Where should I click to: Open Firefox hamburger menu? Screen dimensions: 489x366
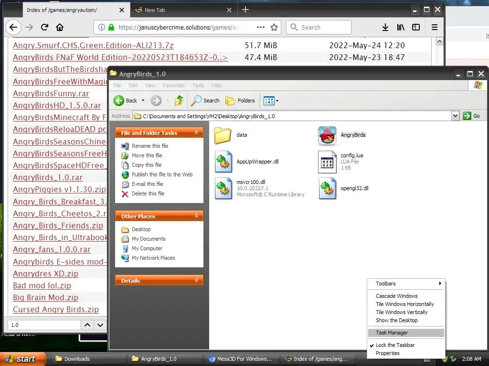pyautogui.click(x=435, y=27)
